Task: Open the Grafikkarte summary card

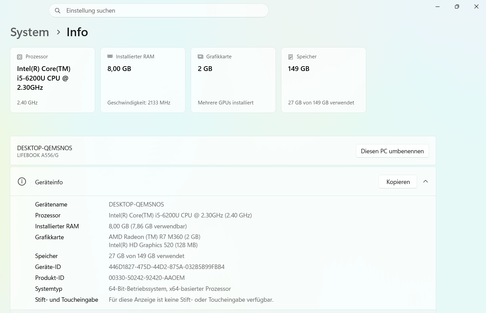Action: pyautogui.click(x=233, y=80)
